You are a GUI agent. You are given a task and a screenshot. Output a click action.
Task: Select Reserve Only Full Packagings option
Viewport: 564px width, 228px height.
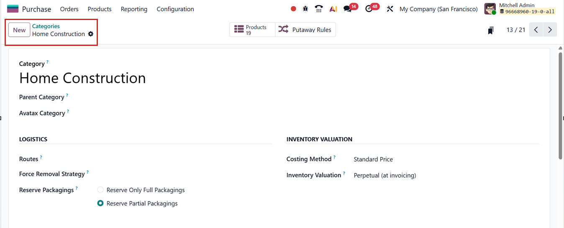pyautogui.click(x=100, y=190)
